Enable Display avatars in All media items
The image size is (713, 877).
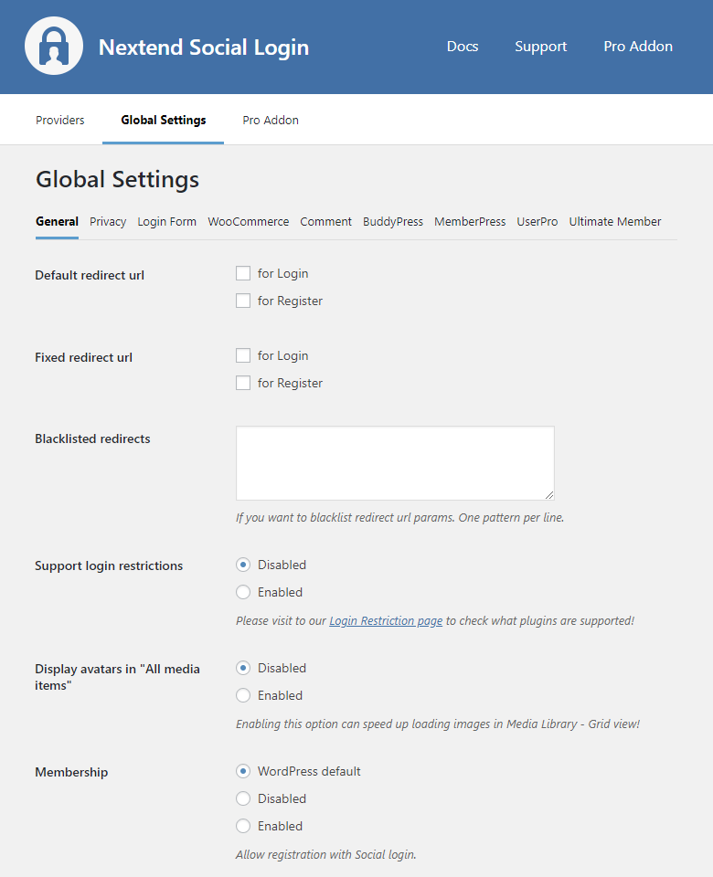click(x=243, y=695)
